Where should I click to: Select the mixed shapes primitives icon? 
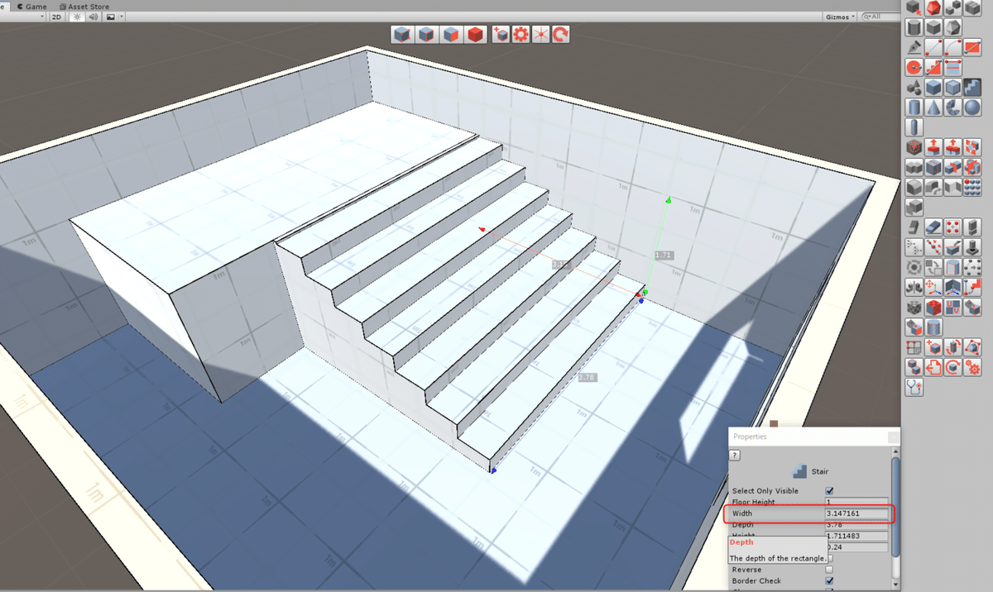914,87
